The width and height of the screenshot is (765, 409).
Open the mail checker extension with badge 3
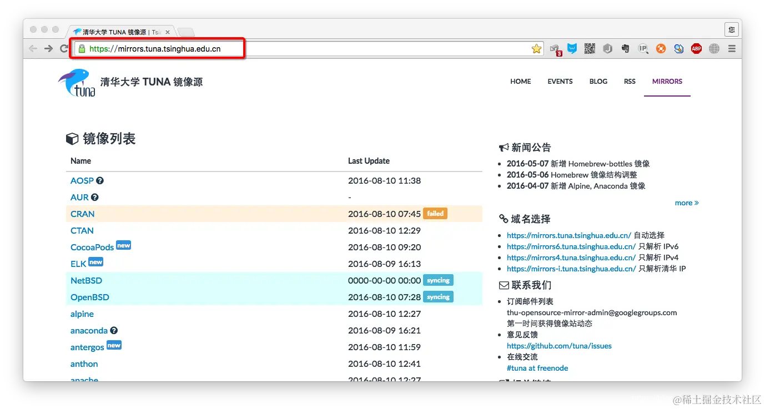(x=555, y=49)
